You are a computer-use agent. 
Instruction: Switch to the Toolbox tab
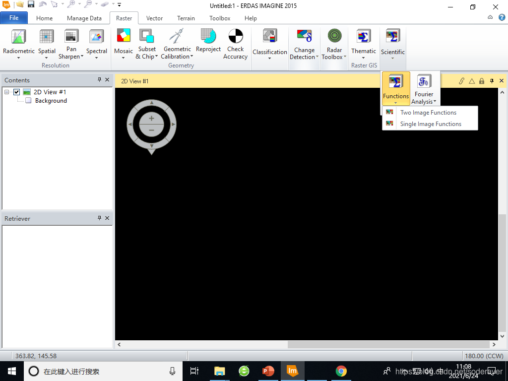click(x=220, y=18)
